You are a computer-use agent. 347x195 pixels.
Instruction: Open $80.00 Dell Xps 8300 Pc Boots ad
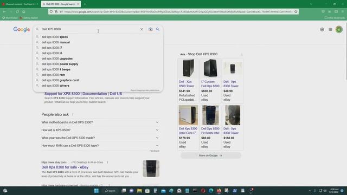(x=210, y=128)
